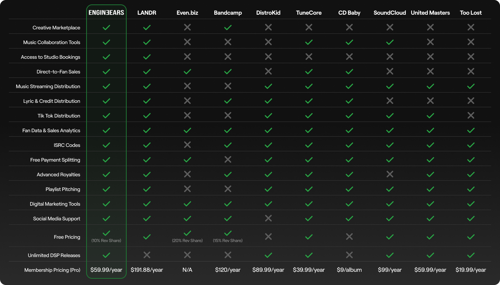Click United Masters checkmark for Tik Tok Distribution

coord(430,116)
